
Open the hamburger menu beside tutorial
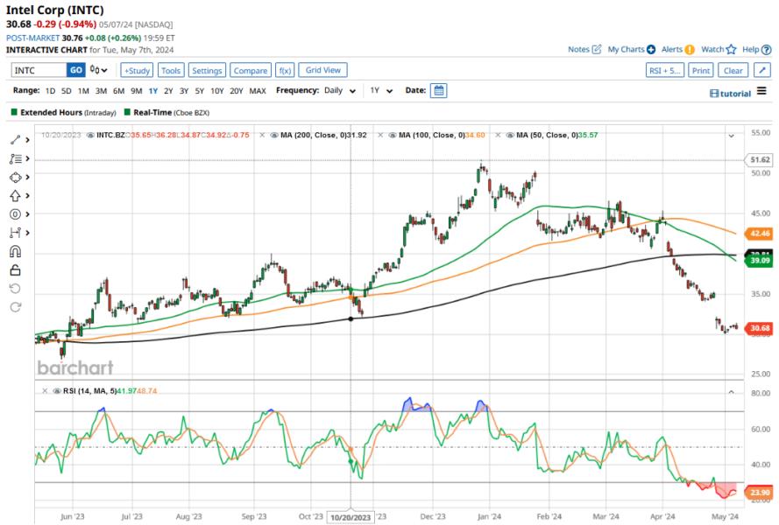(x=761, y=92)
